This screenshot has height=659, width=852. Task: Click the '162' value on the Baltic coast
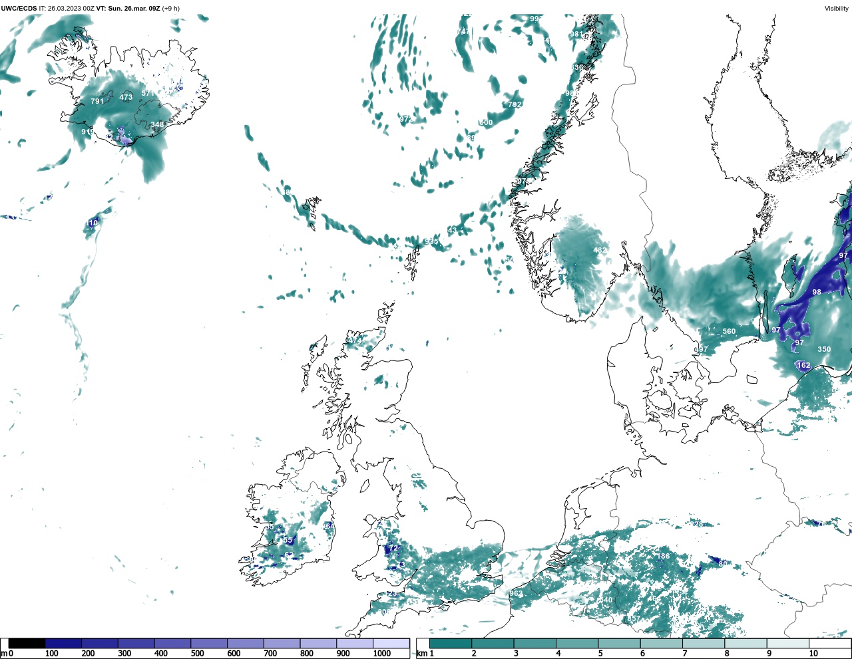point(803,365)
